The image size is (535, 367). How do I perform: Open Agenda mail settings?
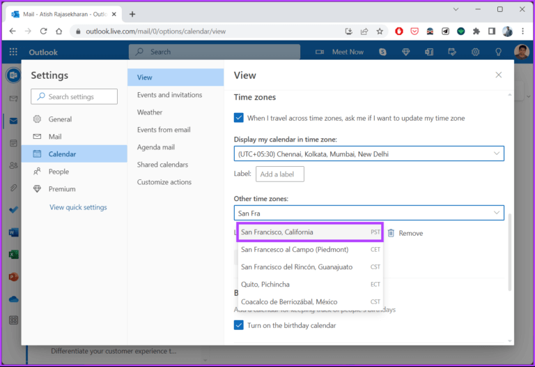click(176, 147)
